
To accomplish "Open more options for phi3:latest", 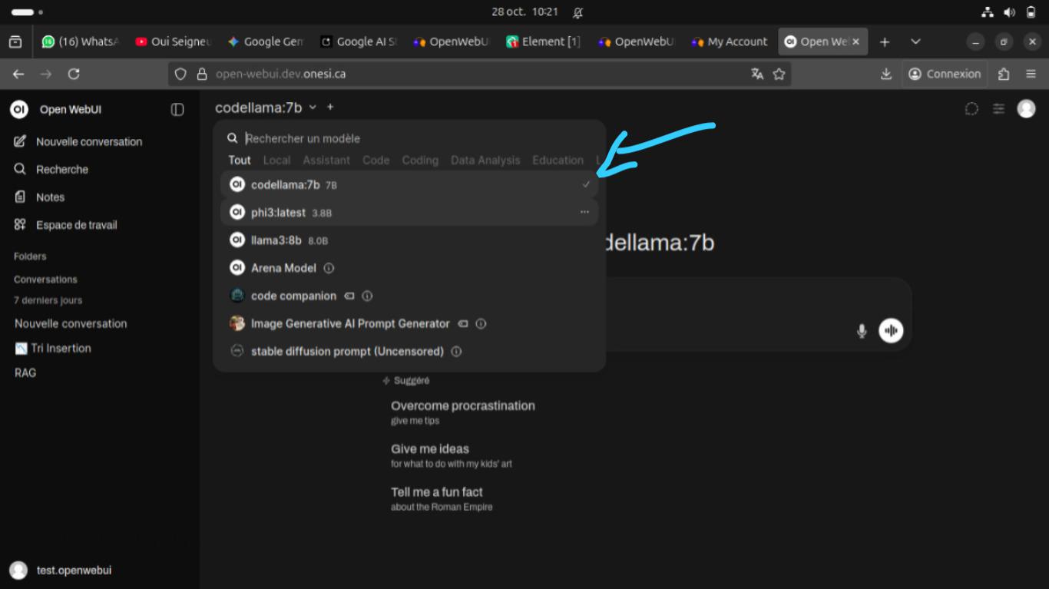I will pyautogui.click(x=584, y=213).
